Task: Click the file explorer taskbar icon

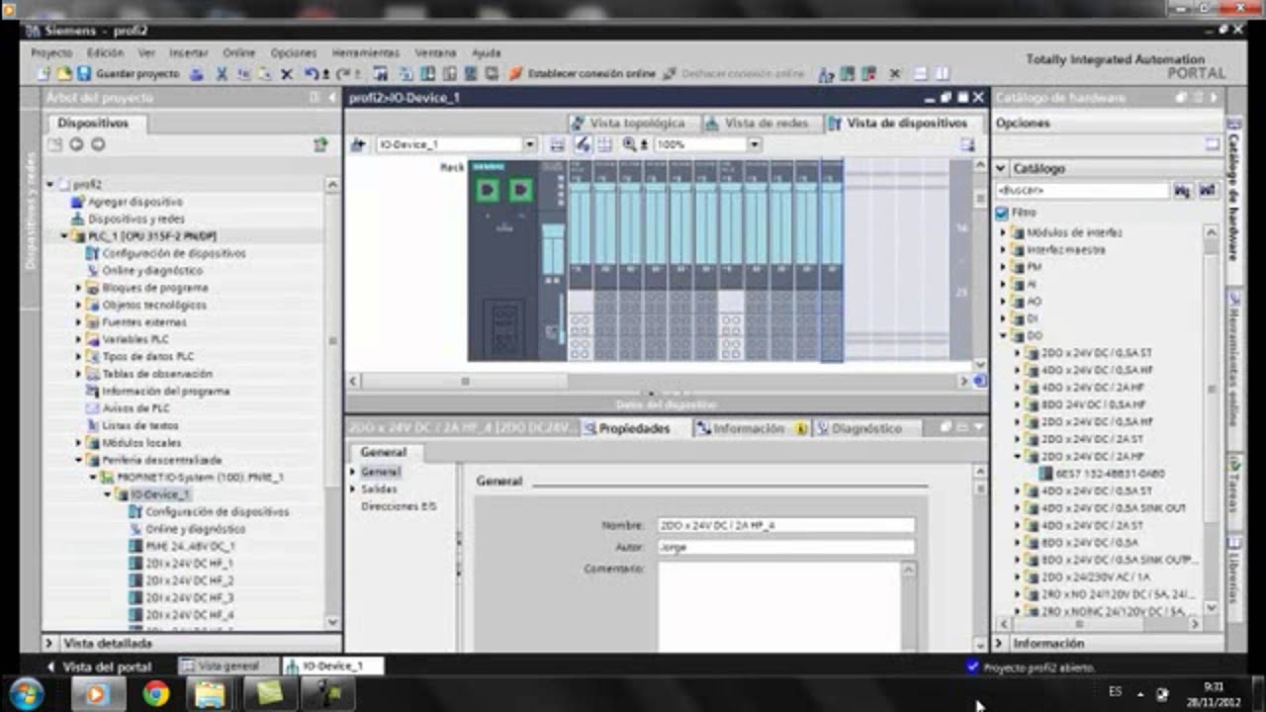Action: coord(210,694)
